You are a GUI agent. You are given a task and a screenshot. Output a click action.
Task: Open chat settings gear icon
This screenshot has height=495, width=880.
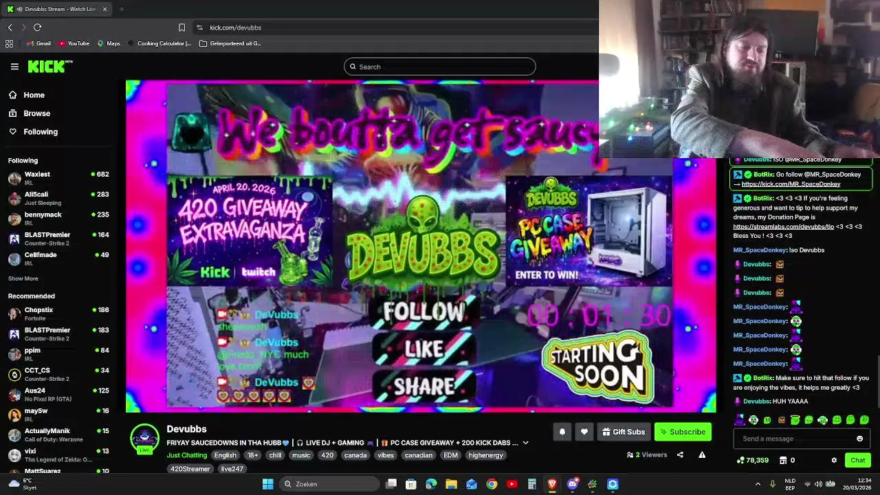pos(834,460)
